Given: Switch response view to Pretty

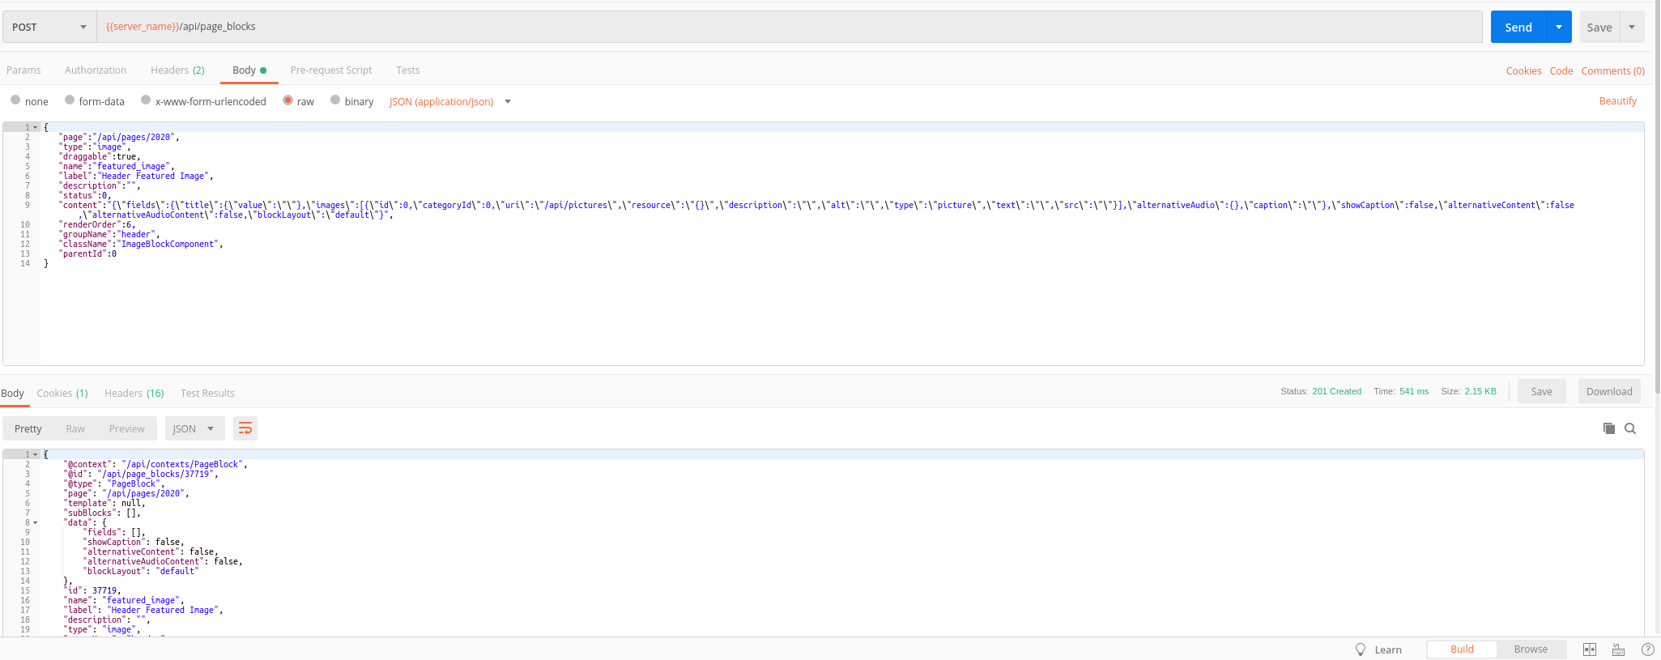Looking at the screenshot, I should point(28,428).
